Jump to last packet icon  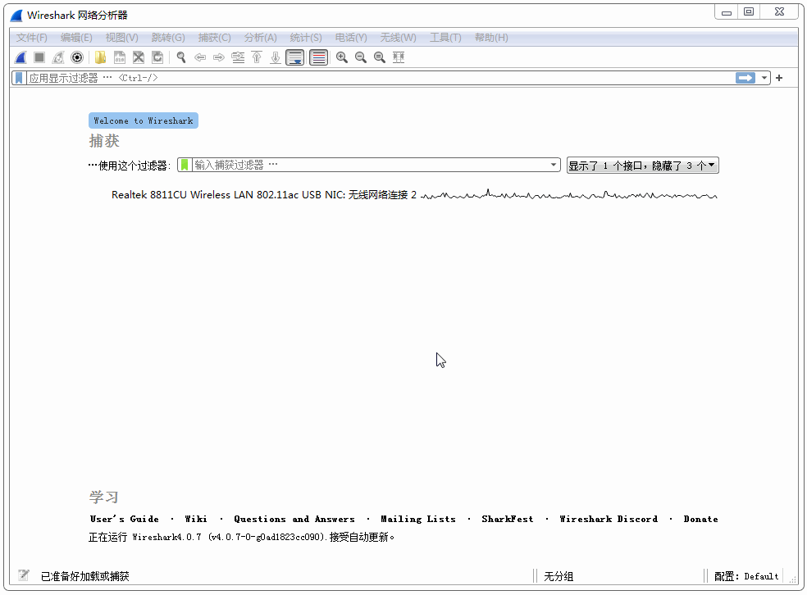click(x=276, y=57)
